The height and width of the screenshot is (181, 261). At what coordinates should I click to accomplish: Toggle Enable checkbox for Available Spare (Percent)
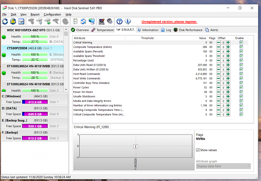241,51
